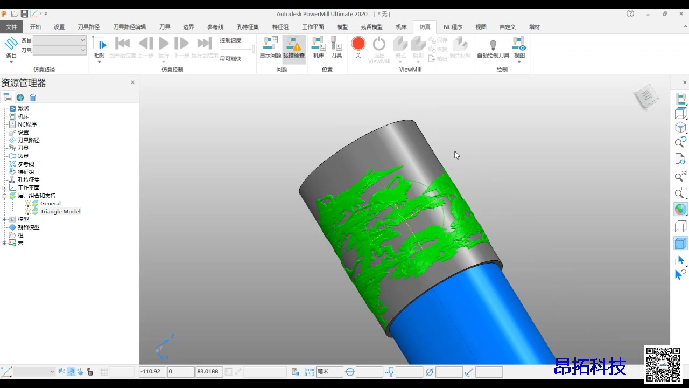689x388 pixels.
Task: Expand the 工作平面 tree node
Action: pos(4,188)
